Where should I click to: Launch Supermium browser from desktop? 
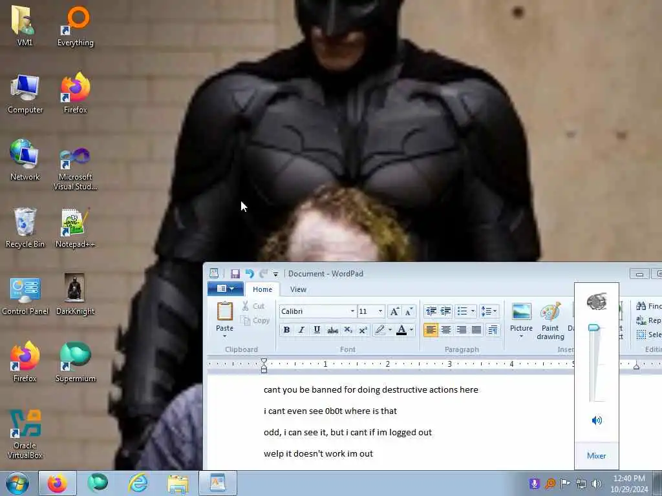tap(75, 362)
